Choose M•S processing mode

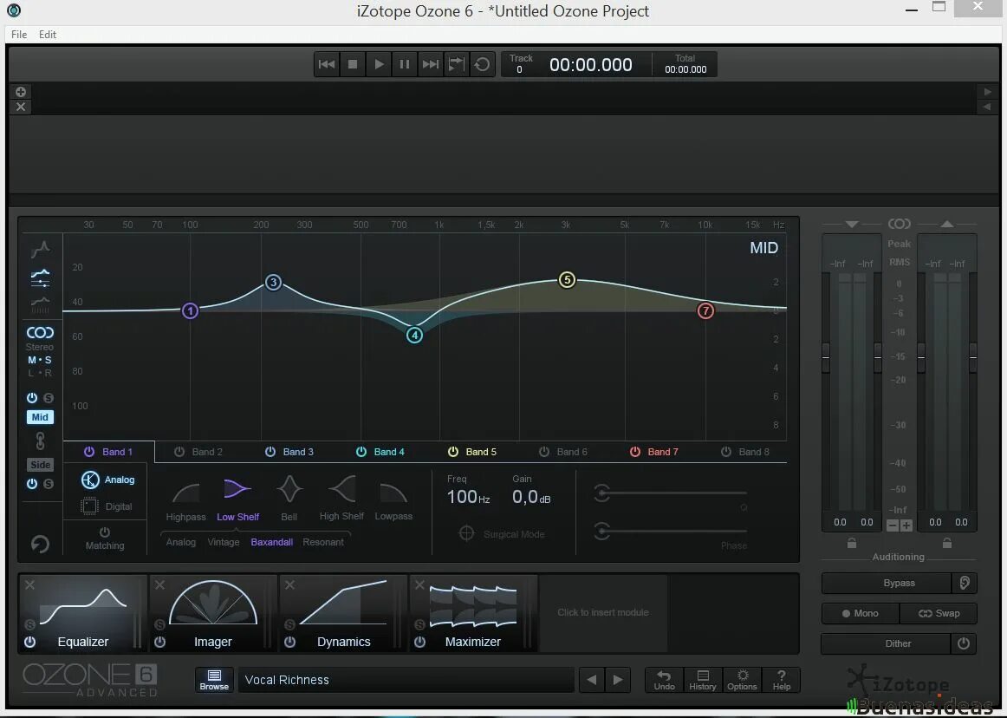tap(40, 360)
